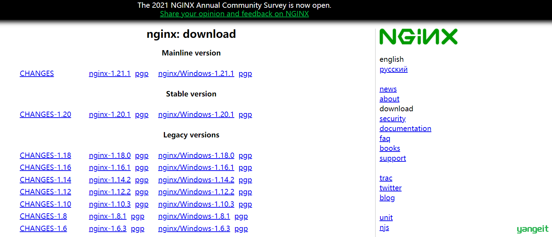
Task: Open the books page
Action: (390, 148)
